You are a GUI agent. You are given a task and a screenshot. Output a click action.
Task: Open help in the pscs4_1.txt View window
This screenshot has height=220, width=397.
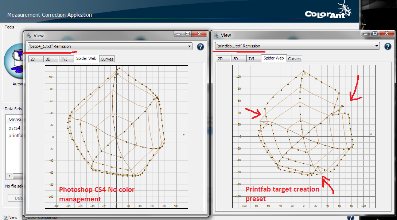point(201,47)
